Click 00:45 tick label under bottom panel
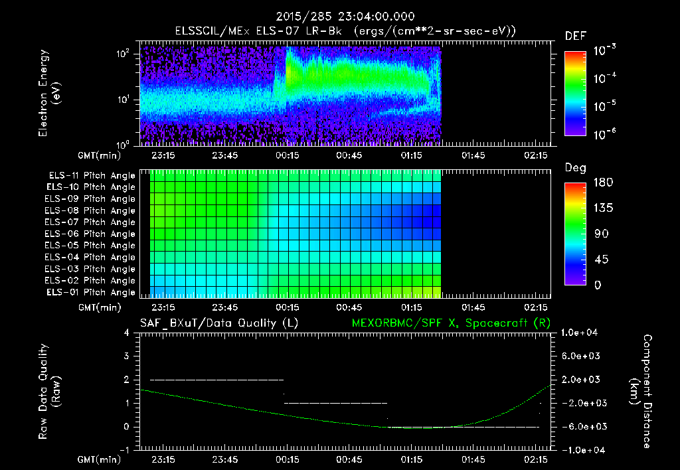This screenshot has width=680, height=470. [349, 459]
